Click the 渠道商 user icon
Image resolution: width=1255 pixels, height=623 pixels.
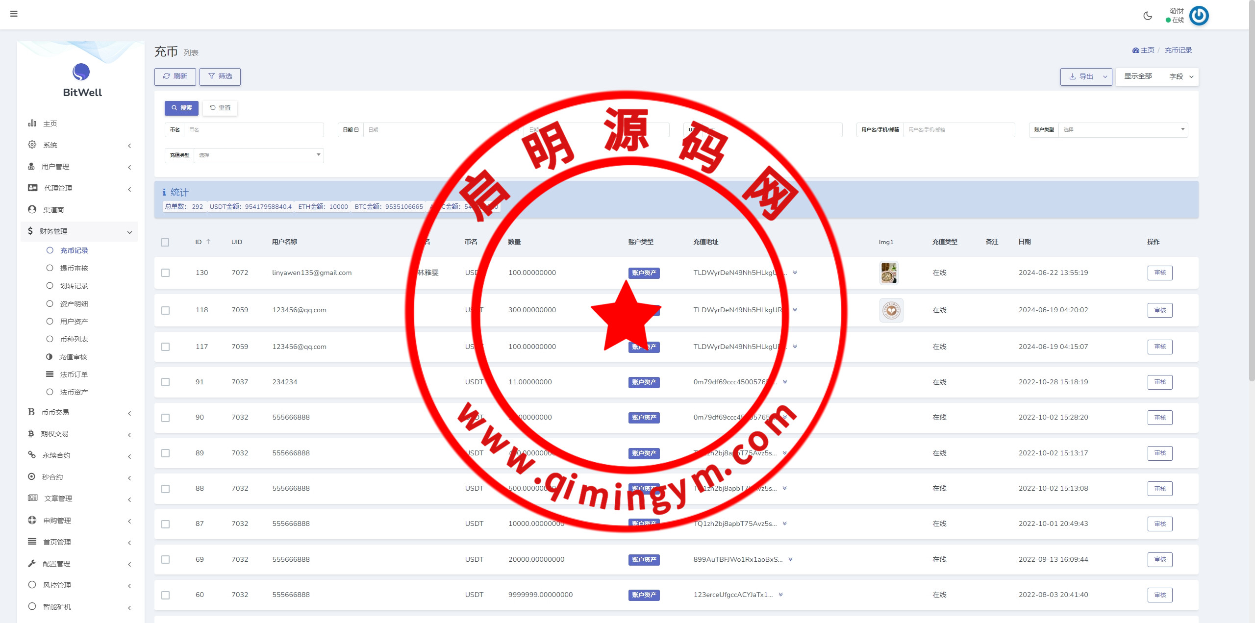(32, 209)
